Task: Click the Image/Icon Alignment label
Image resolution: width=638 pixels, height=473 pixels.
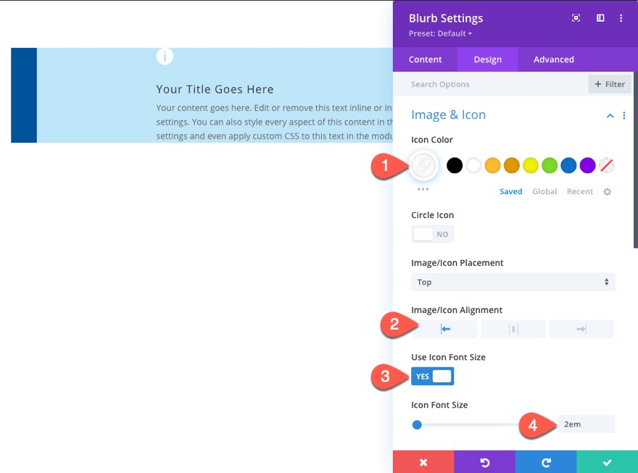Action: 457,310
